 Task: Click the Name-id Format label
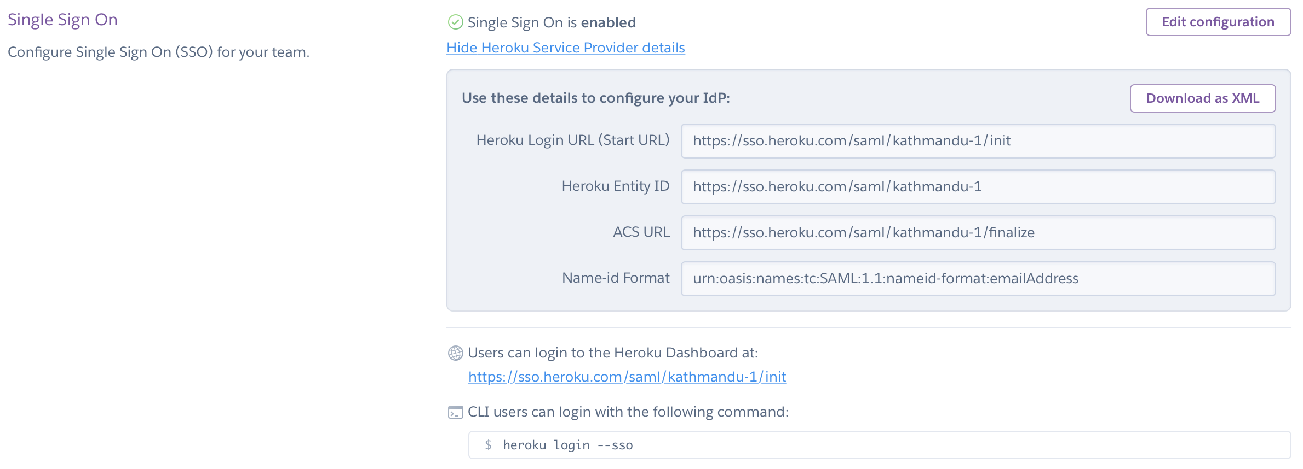point(615,278)
